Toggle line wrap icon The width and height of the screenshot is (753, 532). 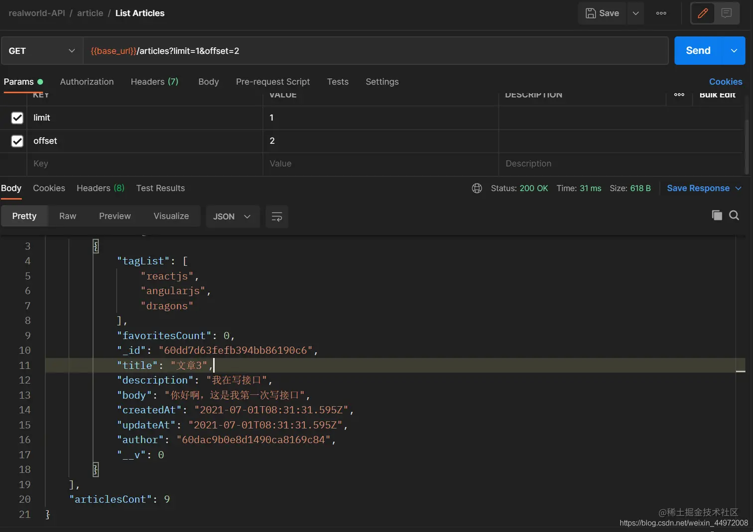pyautogui.click(x=277, y=217)
